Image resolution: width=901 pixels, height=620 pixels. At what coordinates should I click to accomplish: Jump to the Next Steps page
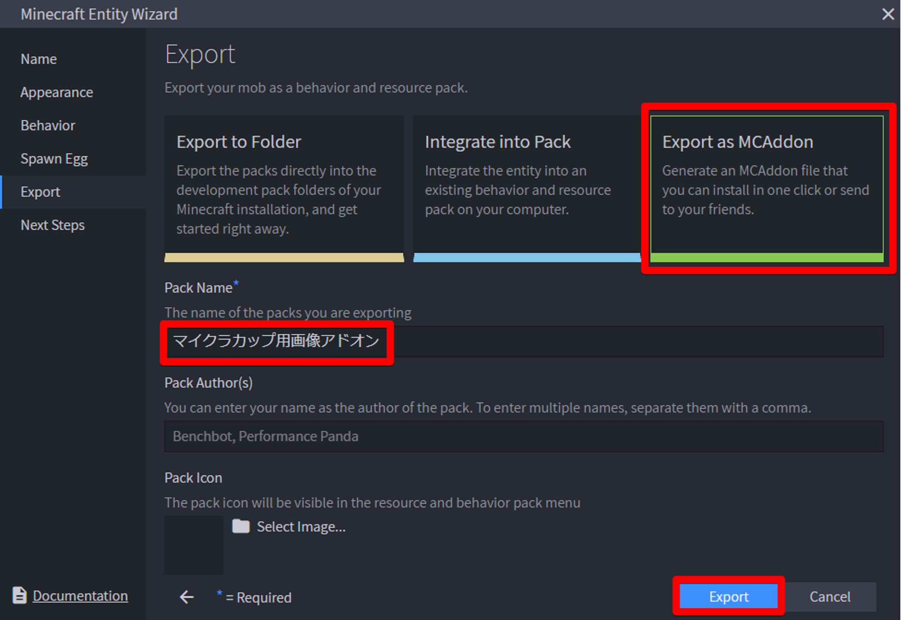click(53, 225)
